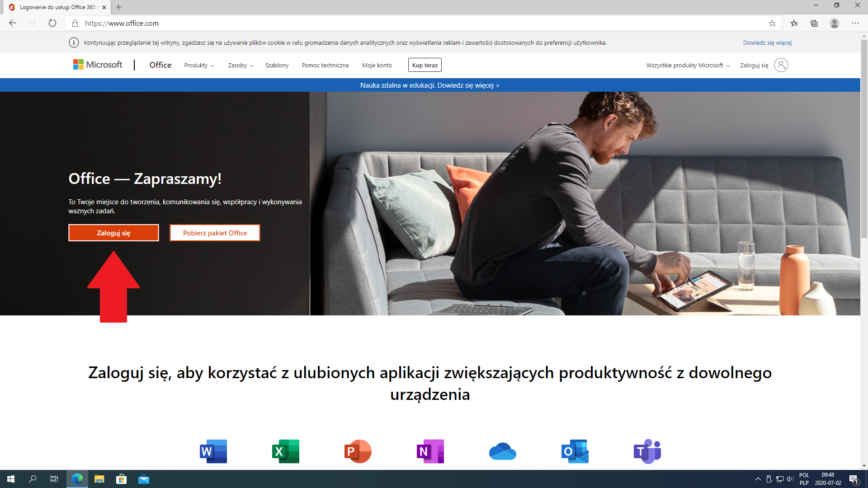Click the orange Zaloguj się button

pos(113,233)
